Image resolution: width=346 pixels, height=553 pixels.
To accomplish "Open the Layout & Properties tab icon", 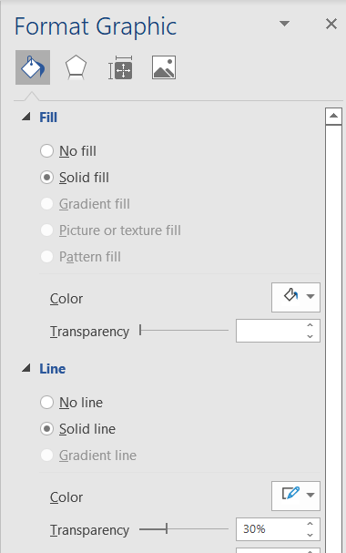I will pos(120,67).
